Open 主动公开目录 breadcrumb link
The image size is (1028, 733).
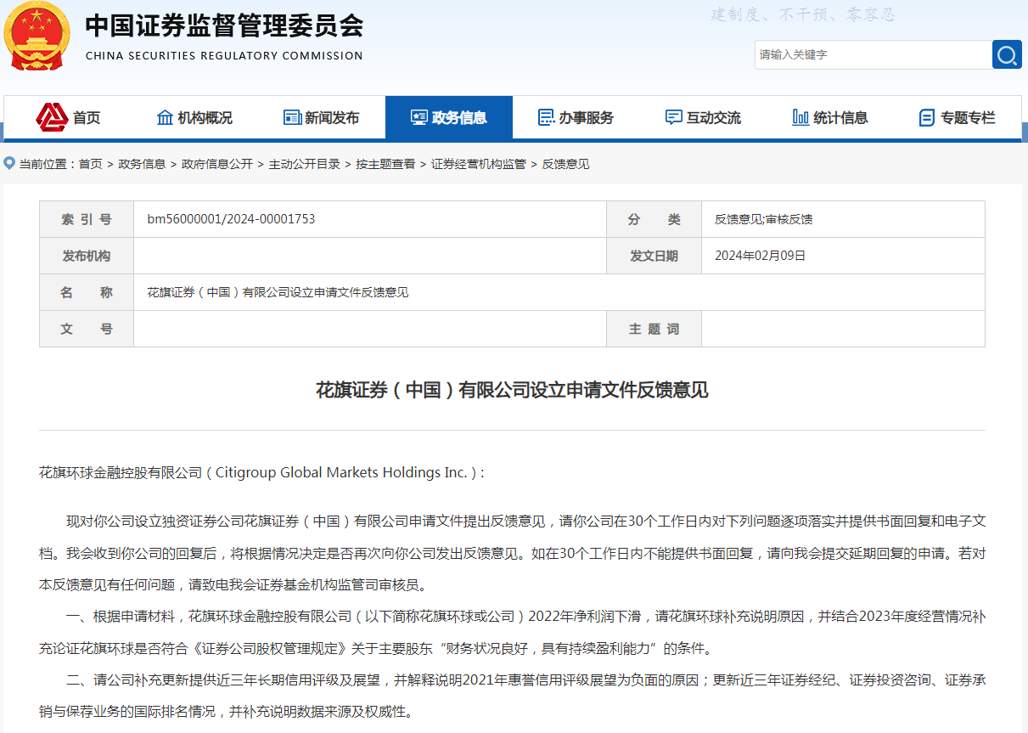click(x=305, y=164)
